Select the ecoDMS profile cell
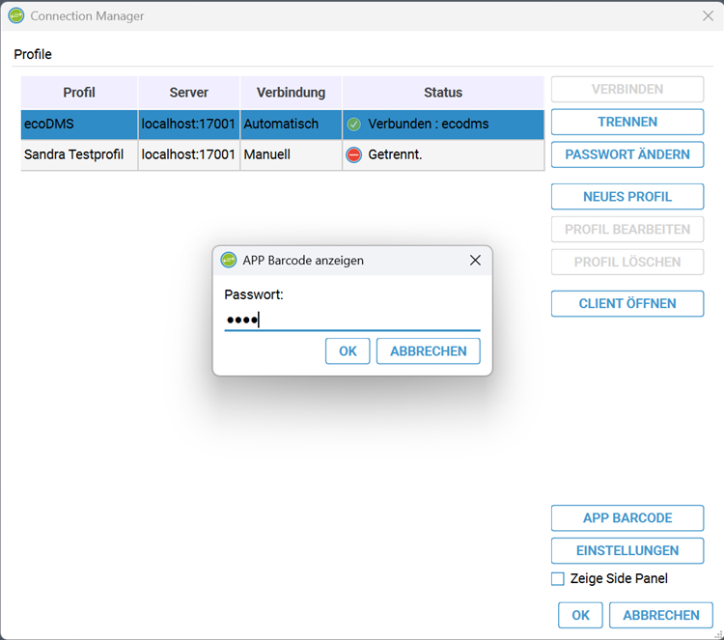The image size is (724, 640). (x=79, y=125)
